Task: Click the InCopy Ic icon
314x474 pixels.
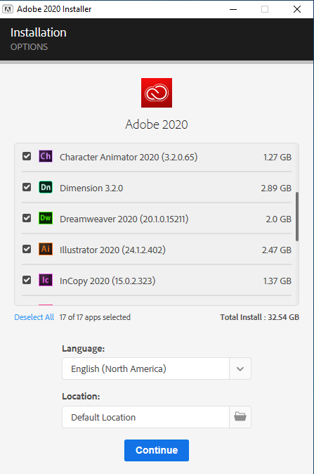Action: [x=46, y=280]
